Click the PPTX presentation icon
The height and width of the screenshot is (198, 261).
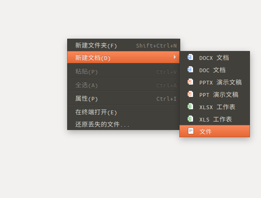tap(190, 82)
